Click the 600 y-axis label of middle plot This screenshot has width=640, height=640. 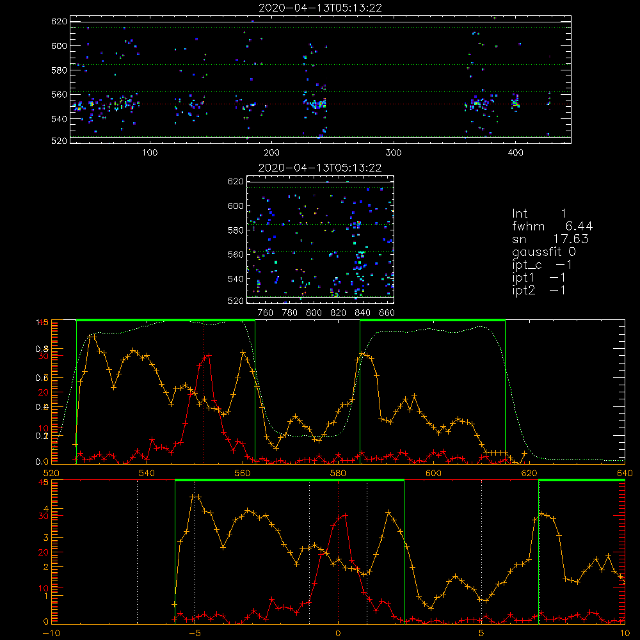[236, 205]
